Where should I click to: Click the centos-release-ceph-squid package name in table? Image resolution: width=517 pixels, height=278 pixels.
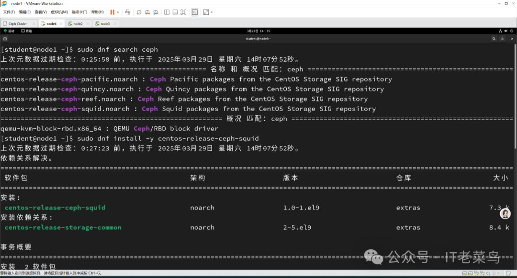pyautogui.click(x=55, y=208)
